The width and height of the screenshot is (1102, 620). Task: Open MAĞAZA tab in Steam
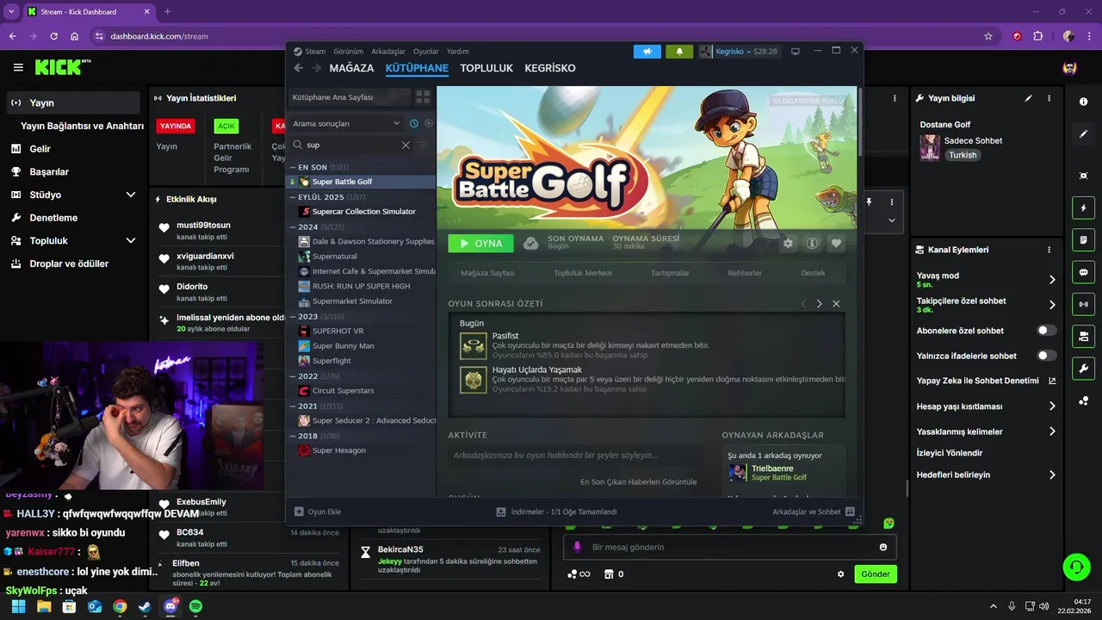click(x=351, y=68)
